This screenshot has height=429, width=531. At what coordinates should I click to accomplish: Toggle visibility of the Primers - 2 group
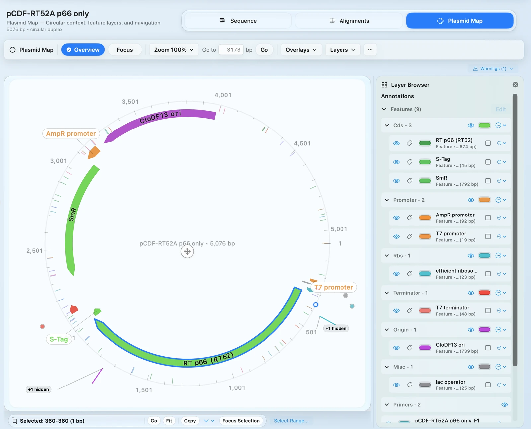(504, 405)
